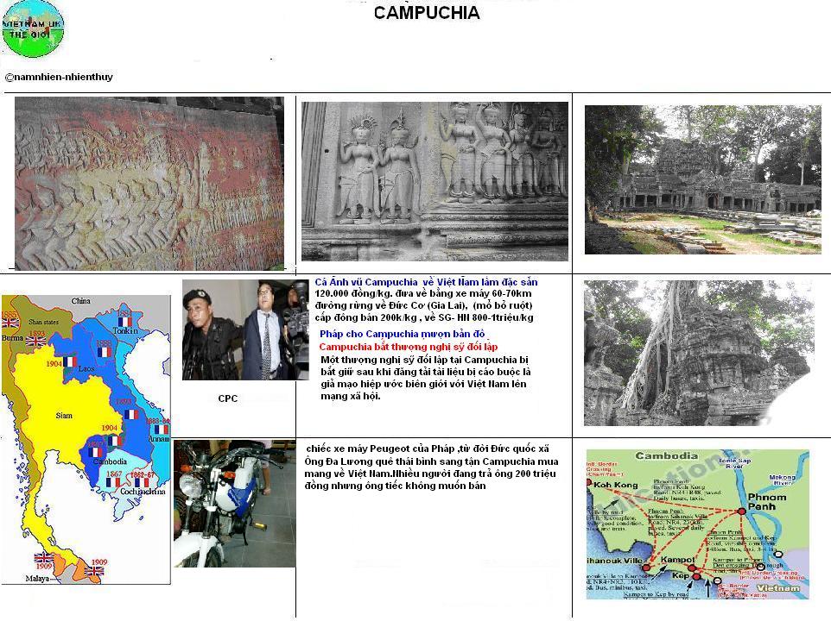Click the line 'Ông Đa Lương quê thái bình'
831x621 pixels.
click(431, 461)
